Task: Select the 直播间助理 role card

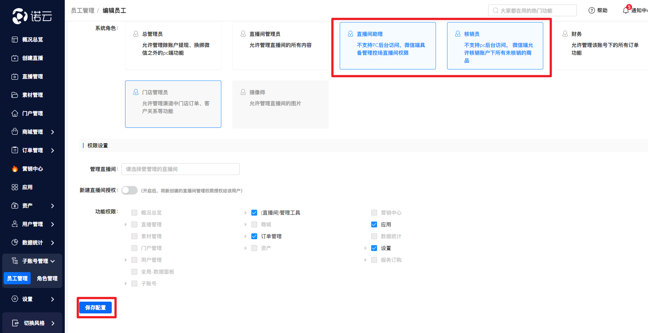Action: (387, 46)
